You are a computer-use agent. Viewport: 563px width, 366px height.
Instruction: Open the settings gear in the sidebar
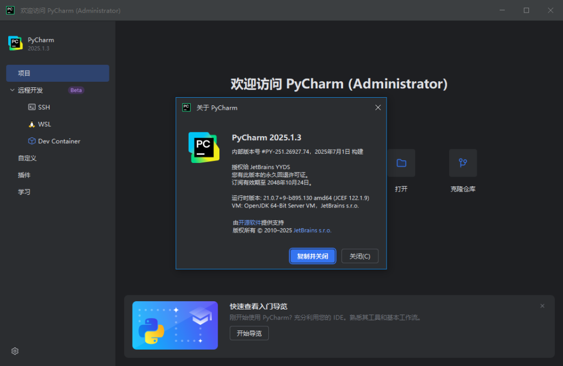pos(15,351)
